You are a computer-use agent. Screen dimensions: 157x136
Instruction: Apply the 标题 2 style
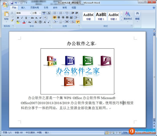(x=114, y=16)
